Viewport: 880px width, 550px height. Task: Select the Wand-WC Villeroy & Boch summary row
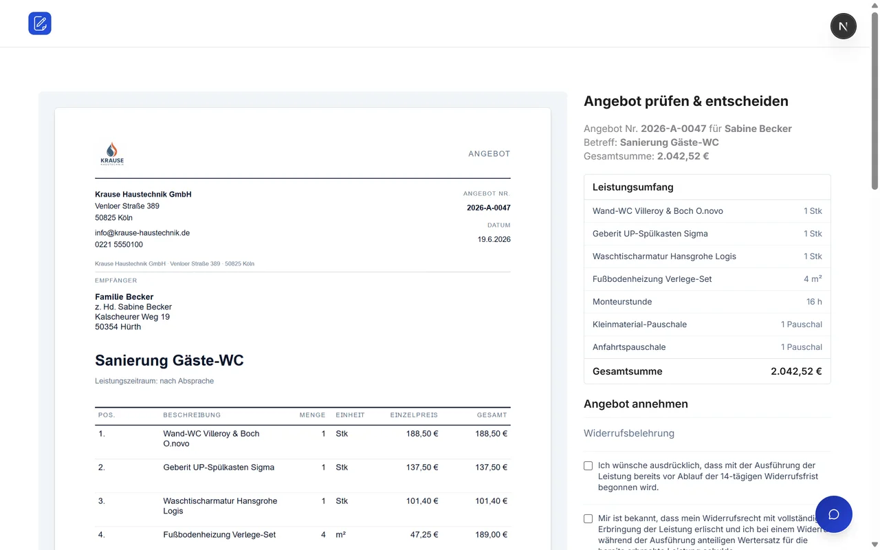coord(707,211)
